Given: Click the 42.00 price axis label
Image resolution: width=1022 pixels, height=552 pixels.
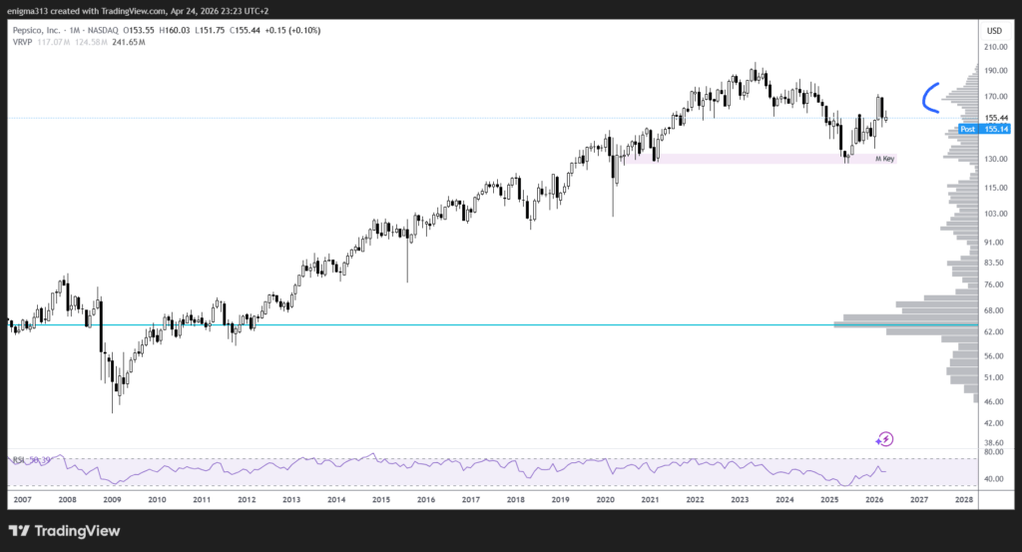Looking at the screenshot, I should [x=994, y=423].
